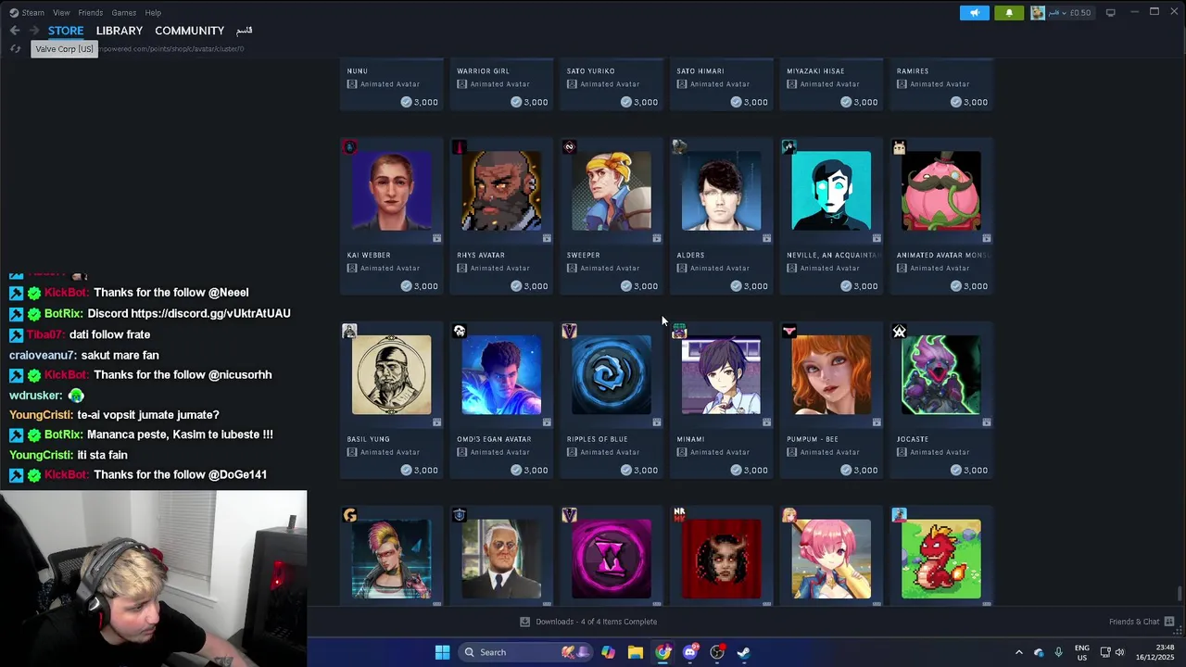Go to the STORE tab
Screen dimensions: 1186x667
coord(66,31)
